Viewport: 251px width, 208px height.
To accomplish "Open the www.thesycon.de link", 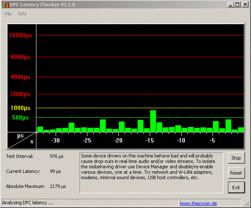I will [x=198, y=203].
